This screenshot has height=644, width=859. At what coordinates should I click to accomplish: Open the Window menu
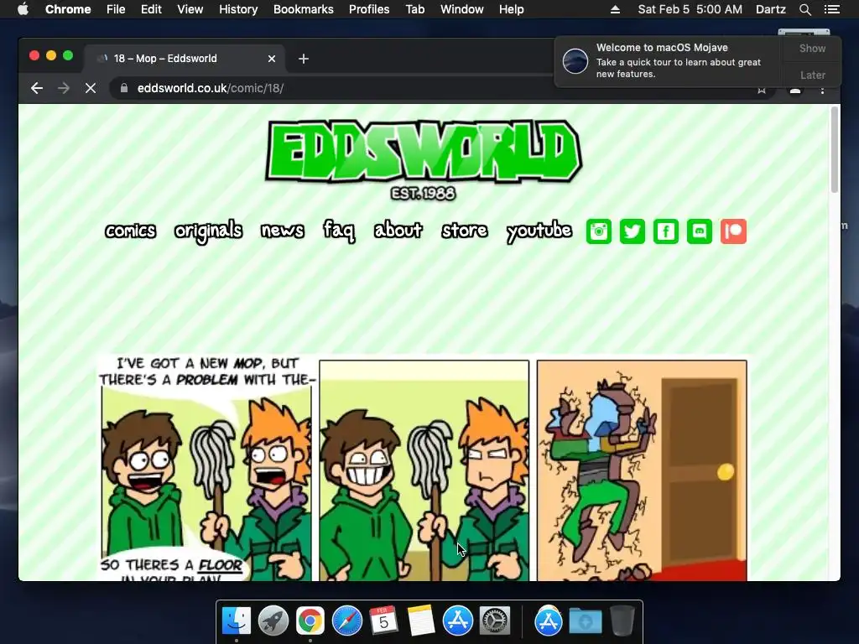[x=462, y=9]
